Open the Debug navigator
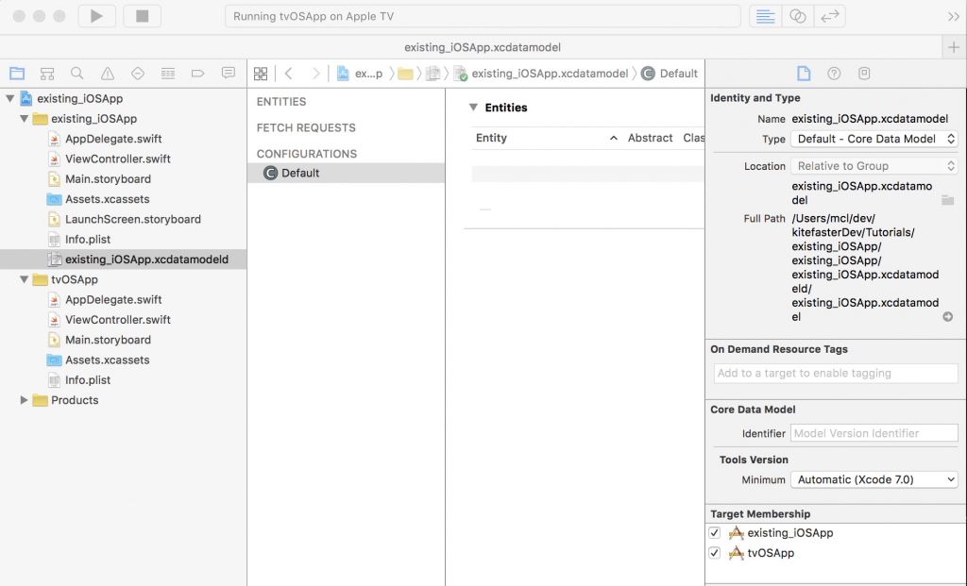The height and width of the screenshot is (586, 967). coord(168,74)
